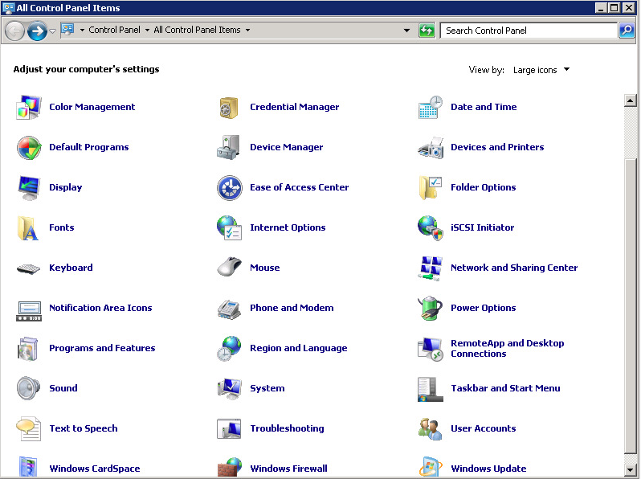Expand the arrow after All Control Panel Items
This screenshot has height=479, width=641.
[247, 31]
